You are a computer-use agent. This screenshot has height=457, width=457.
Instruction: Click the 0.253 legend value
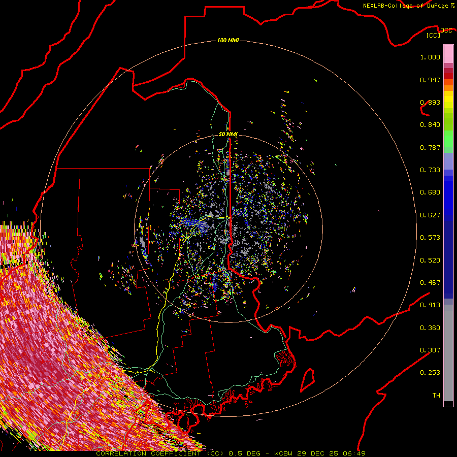click(430, 373)
